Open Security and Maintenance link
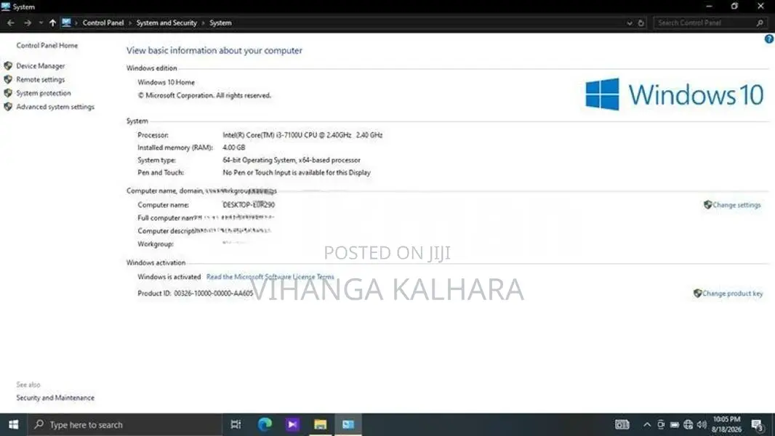This screenshot has height=436, width=775. (x=55, y=397)
